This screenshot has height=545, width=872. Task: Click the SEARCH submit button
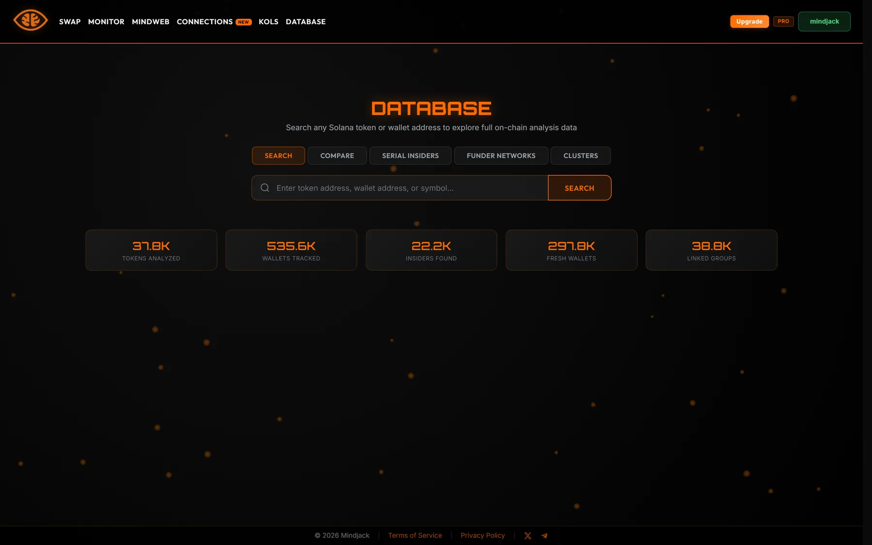point(579,188)
